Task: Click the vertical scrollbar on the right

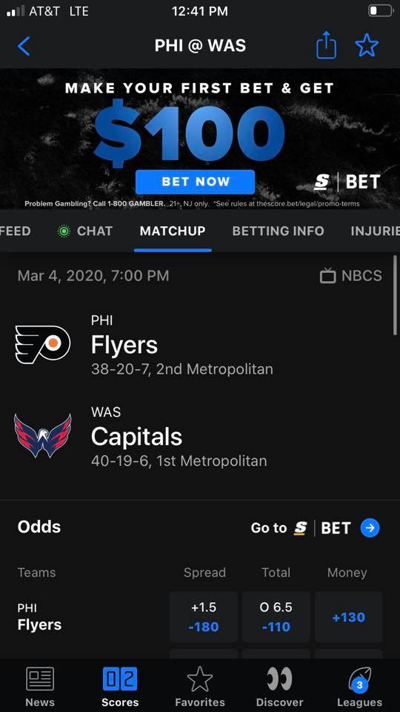Action: (395, 295)
